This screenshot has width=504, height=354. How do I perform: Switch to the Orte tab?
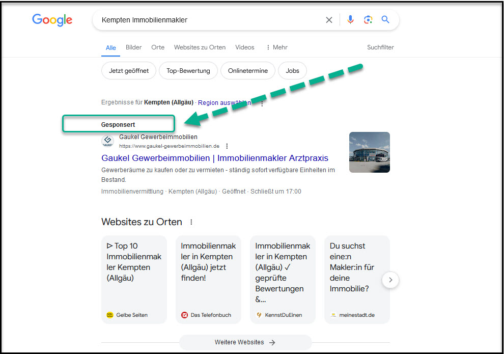[x=158, y=47]
